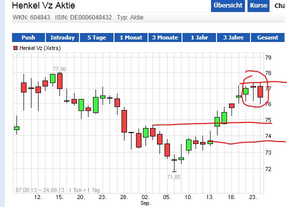
Task: Click the 77,96 high price label
Action: [x=59, y=69]
